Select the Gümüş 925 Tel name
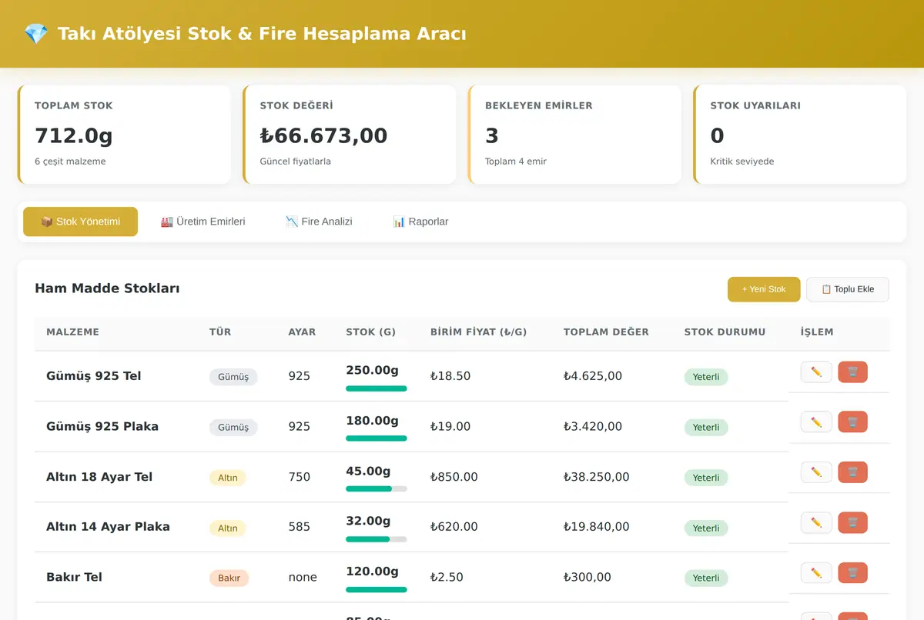 pos(94,376)
